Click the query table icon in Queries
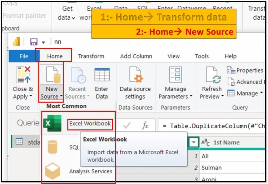Viewport: 268px width, 184px height. [x=19, y=141]
